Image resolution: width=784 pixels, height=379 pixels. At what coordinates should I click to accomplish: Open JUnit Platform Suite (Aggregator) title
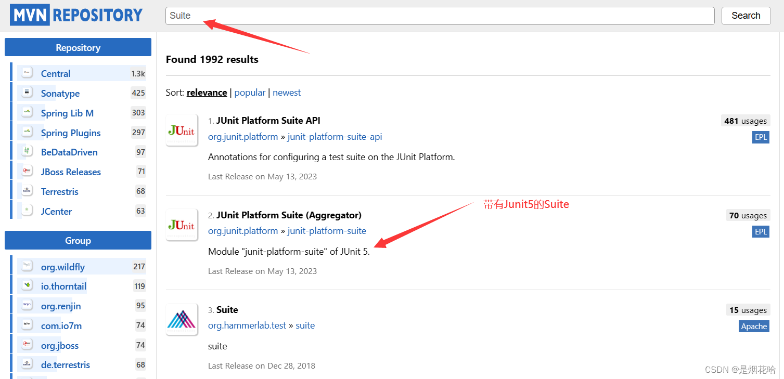pyautogui.click(x=289, y=215)
